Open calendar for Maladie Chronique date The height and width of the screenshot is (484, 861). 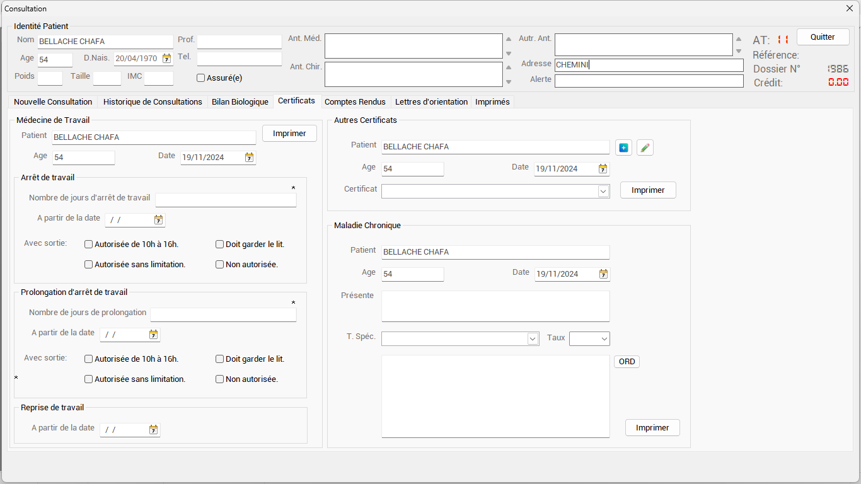[x=603, y=274]
